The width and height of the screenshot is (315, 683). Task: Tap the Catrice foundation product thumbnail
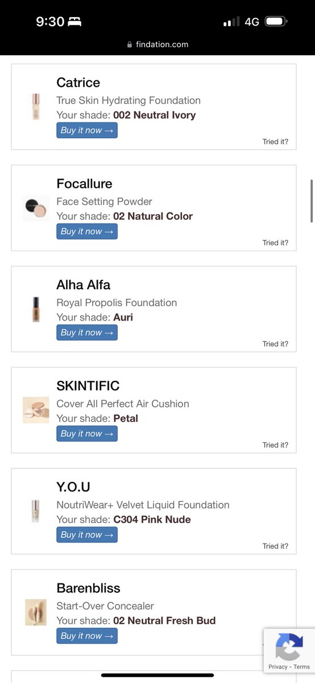pyautogui.click(x=36, y=106)
